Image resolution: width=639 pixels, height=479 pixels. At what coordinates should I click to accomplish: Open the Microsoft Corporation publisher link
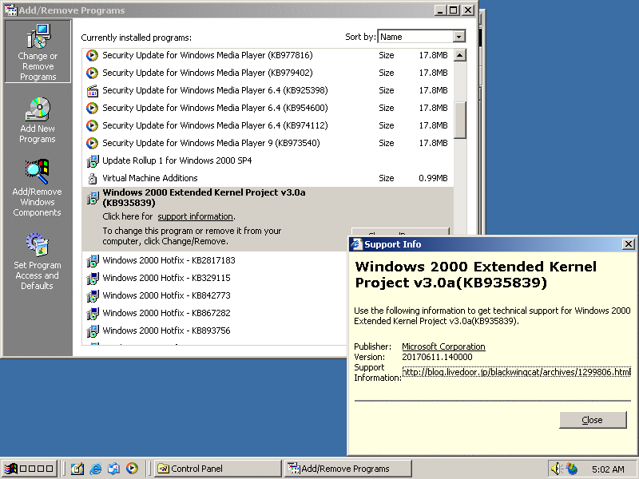[443, 346]
